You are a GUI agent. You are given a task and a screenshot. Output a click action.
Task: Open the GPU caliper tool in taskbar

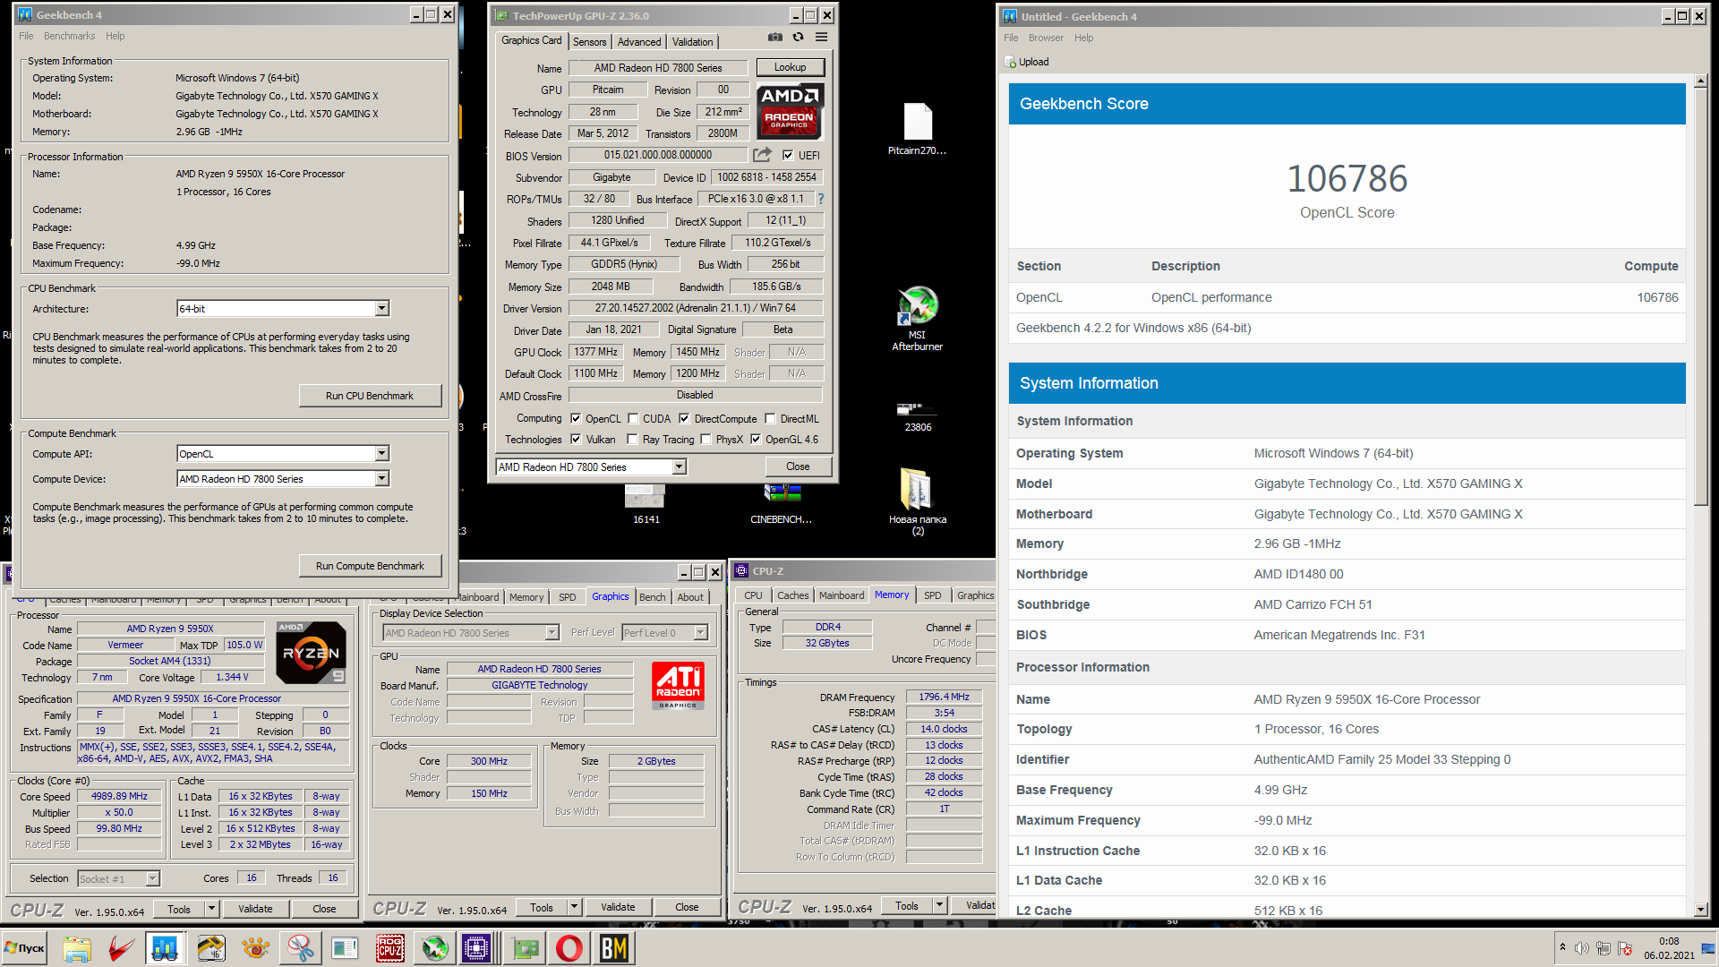[x=211, y=948]
